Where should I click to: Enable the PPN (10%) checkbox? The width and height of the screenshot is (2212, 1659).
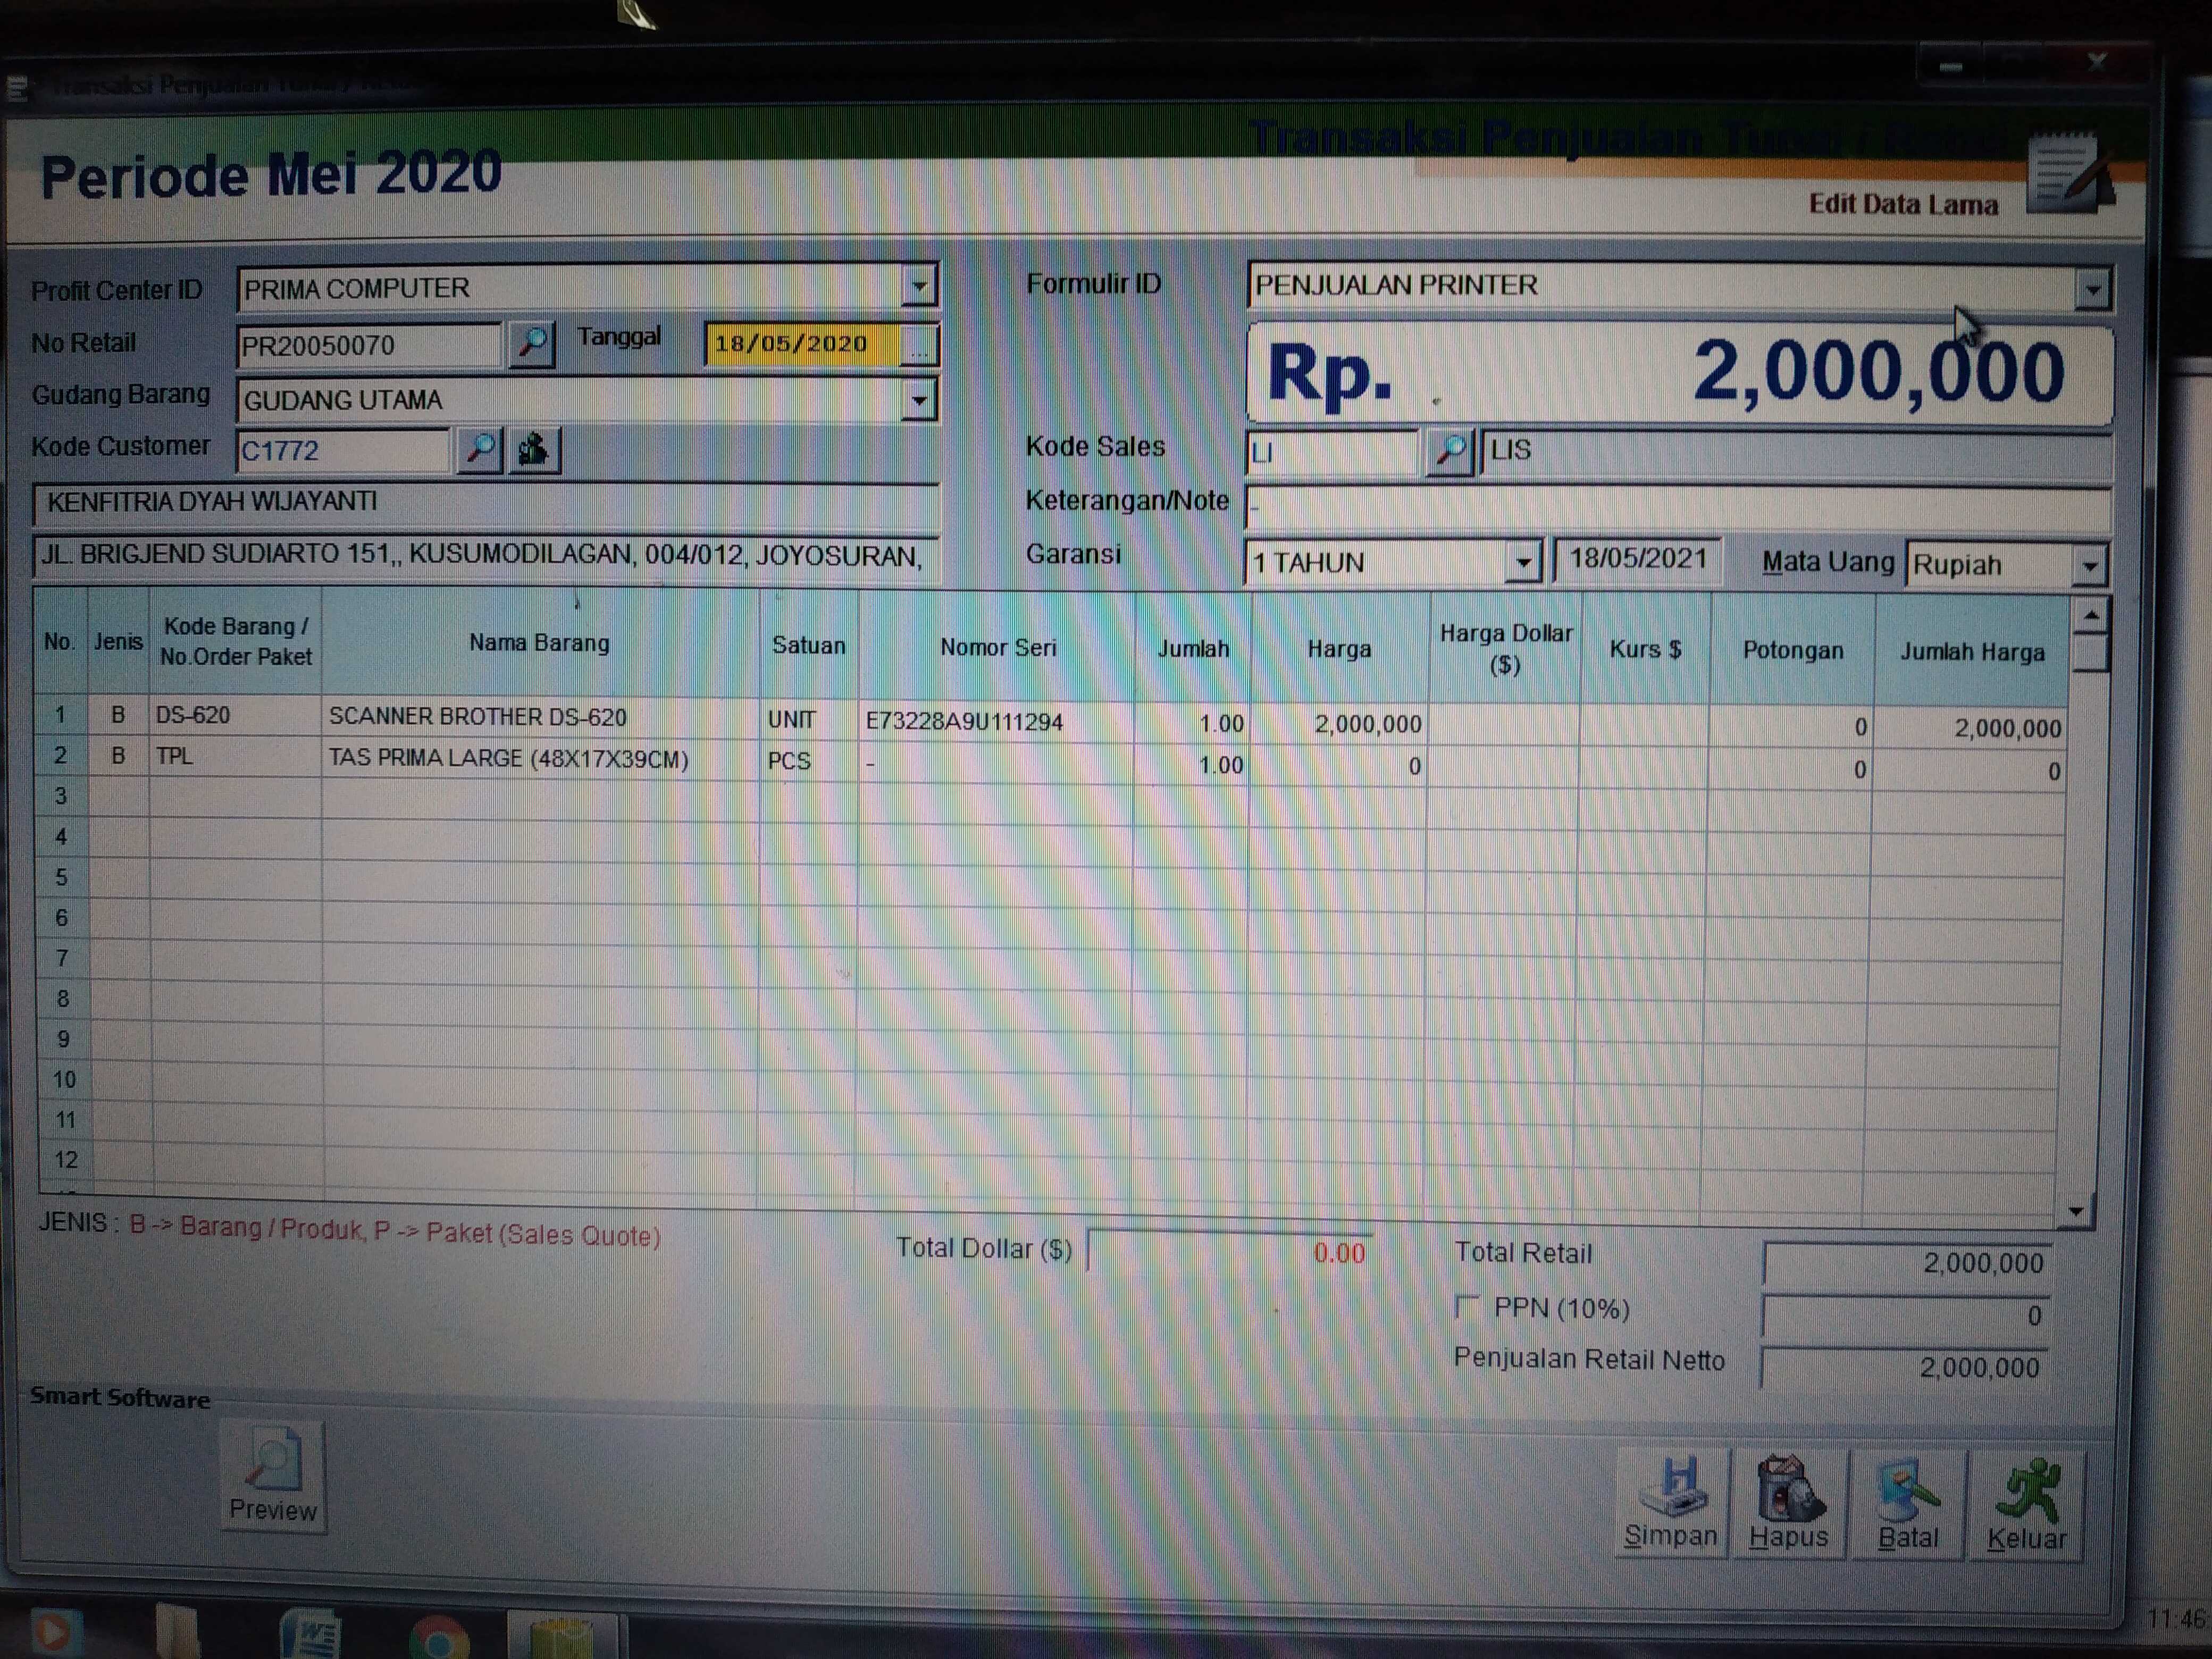click(x=1467, y=1306)
